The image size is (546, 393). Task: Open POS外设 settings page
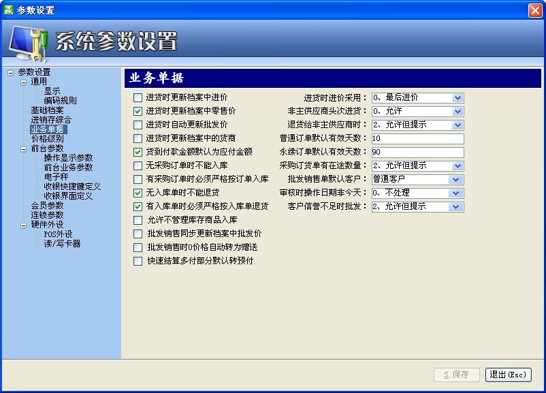pyautogui.click(x=58, y=234)
